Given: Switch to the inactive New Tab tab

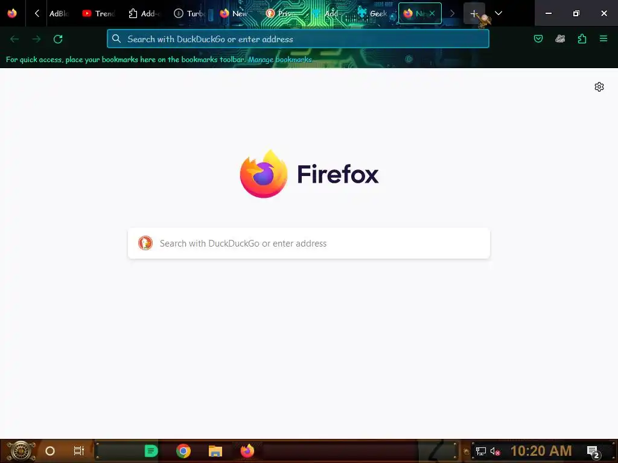Looking at the screenshot, I should [234, 13].
